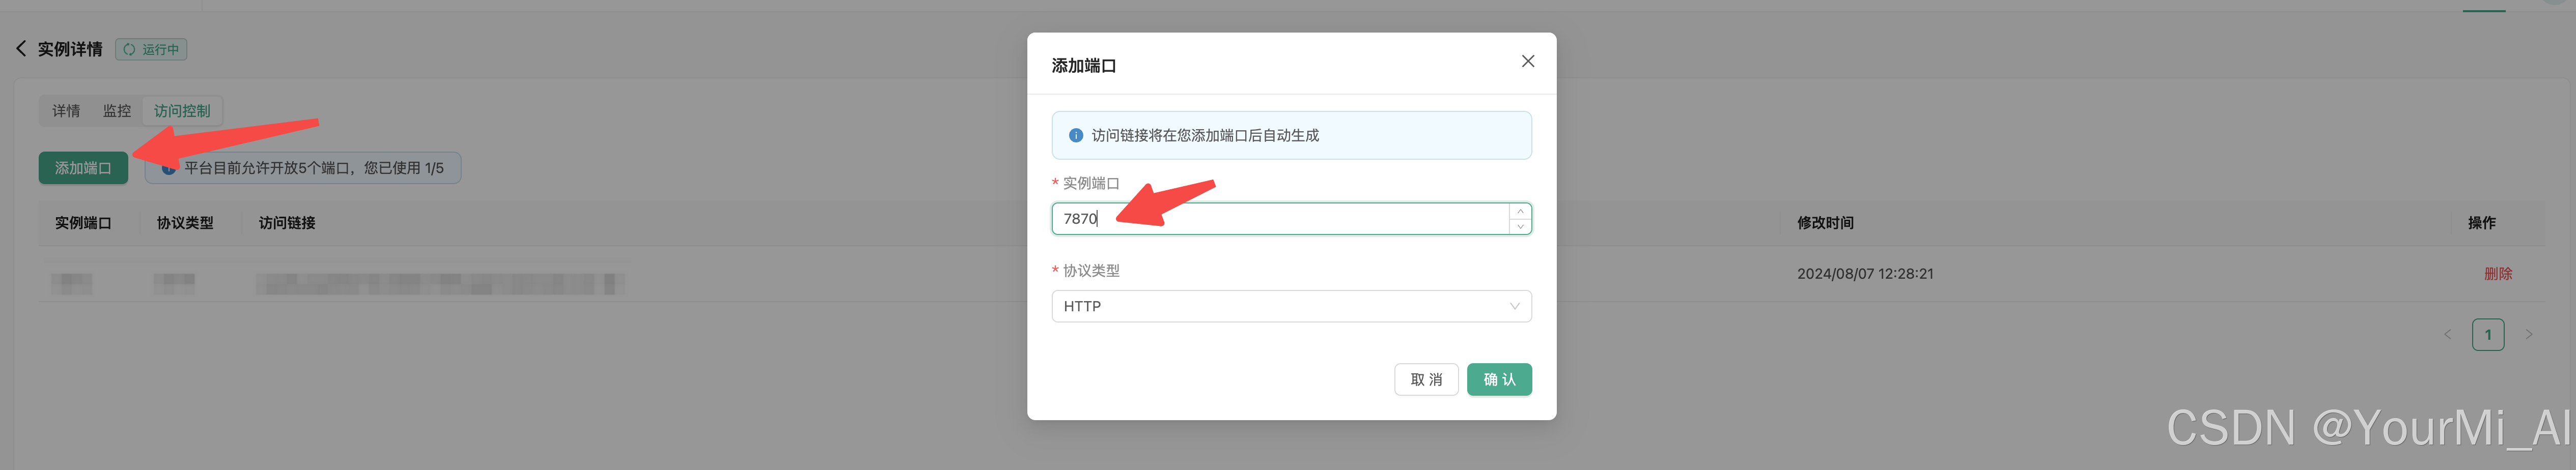Click the up stepper arrow on the port input
The image size is (2576, 470).
point(1519,212)
